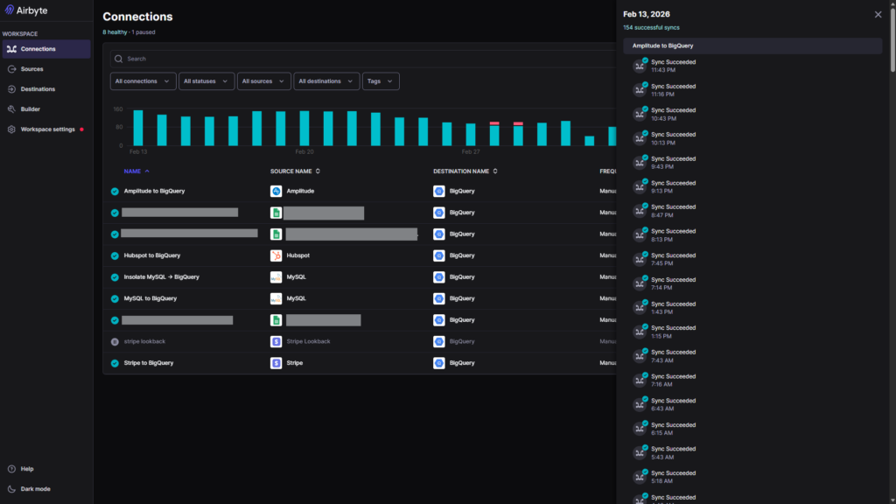The image size is (896, 504).
Task: Click the 11:43 PM sync succeeded icon
Action: pos(640,66)
